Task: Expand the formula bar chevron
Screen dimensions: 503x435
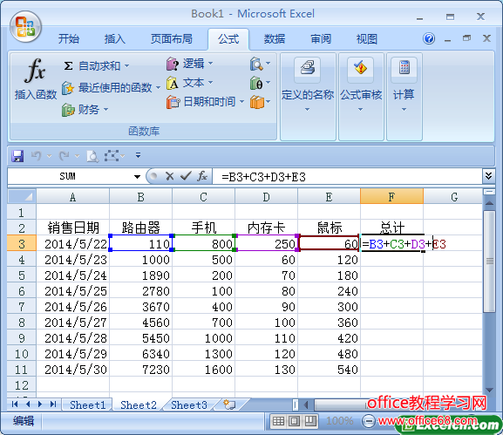Action: point(488,175)
